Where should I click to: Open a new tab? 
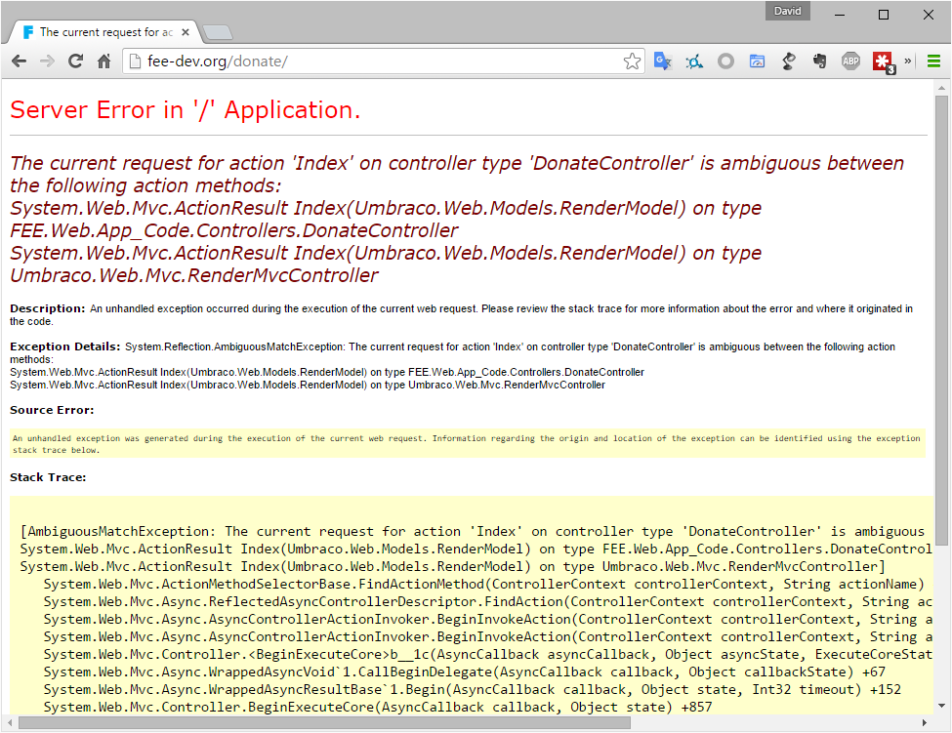[x=218, y=33]
